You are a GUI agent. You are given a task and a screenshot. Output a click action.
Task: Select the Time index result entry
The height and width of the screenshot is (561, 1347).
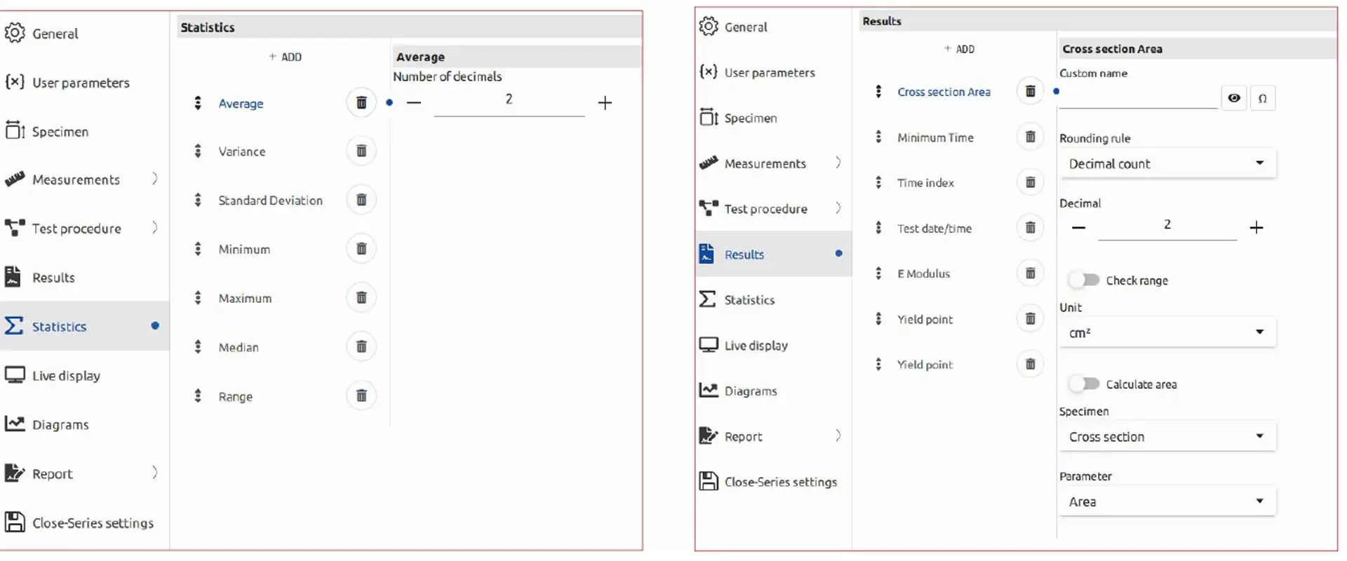(x=925, y=182)
